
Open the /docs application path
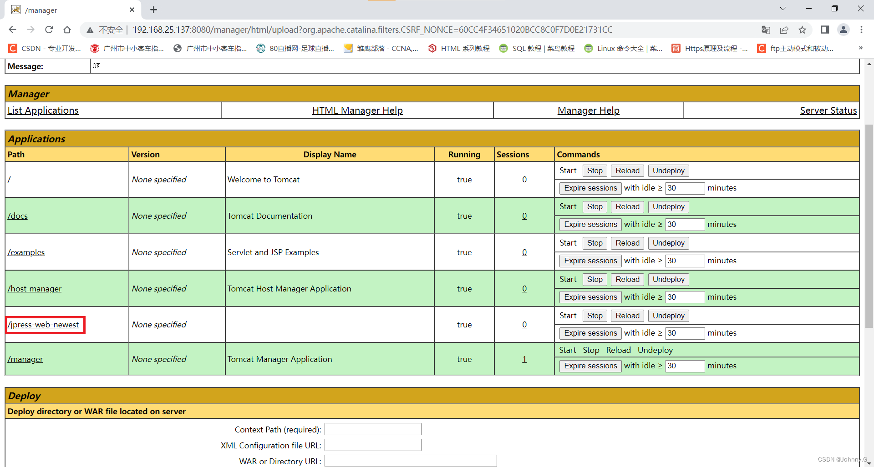tap(18, 216)
